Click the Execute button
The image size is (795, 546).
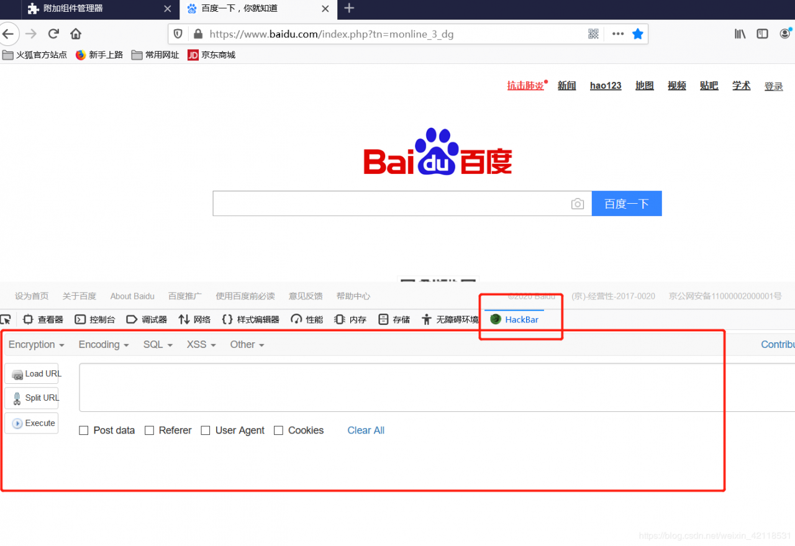click(x=32, y=423)
